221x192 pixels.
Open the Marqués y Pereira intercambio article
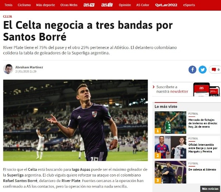(203, 148)
